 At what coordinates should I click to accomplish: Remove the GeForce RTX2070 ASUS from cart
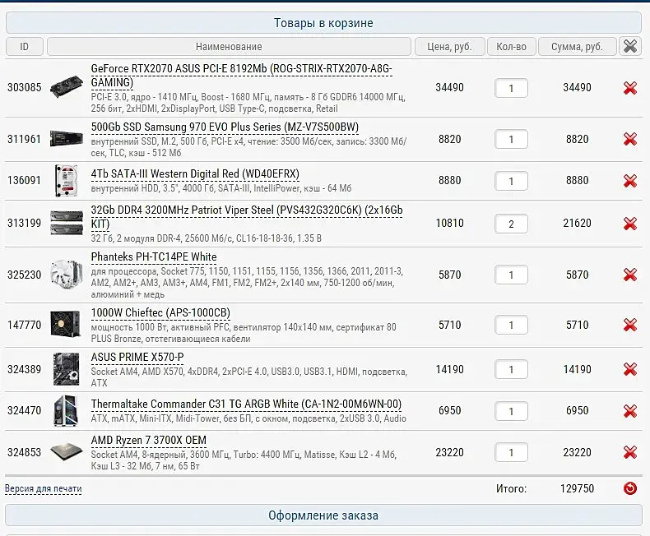point(630,88)
